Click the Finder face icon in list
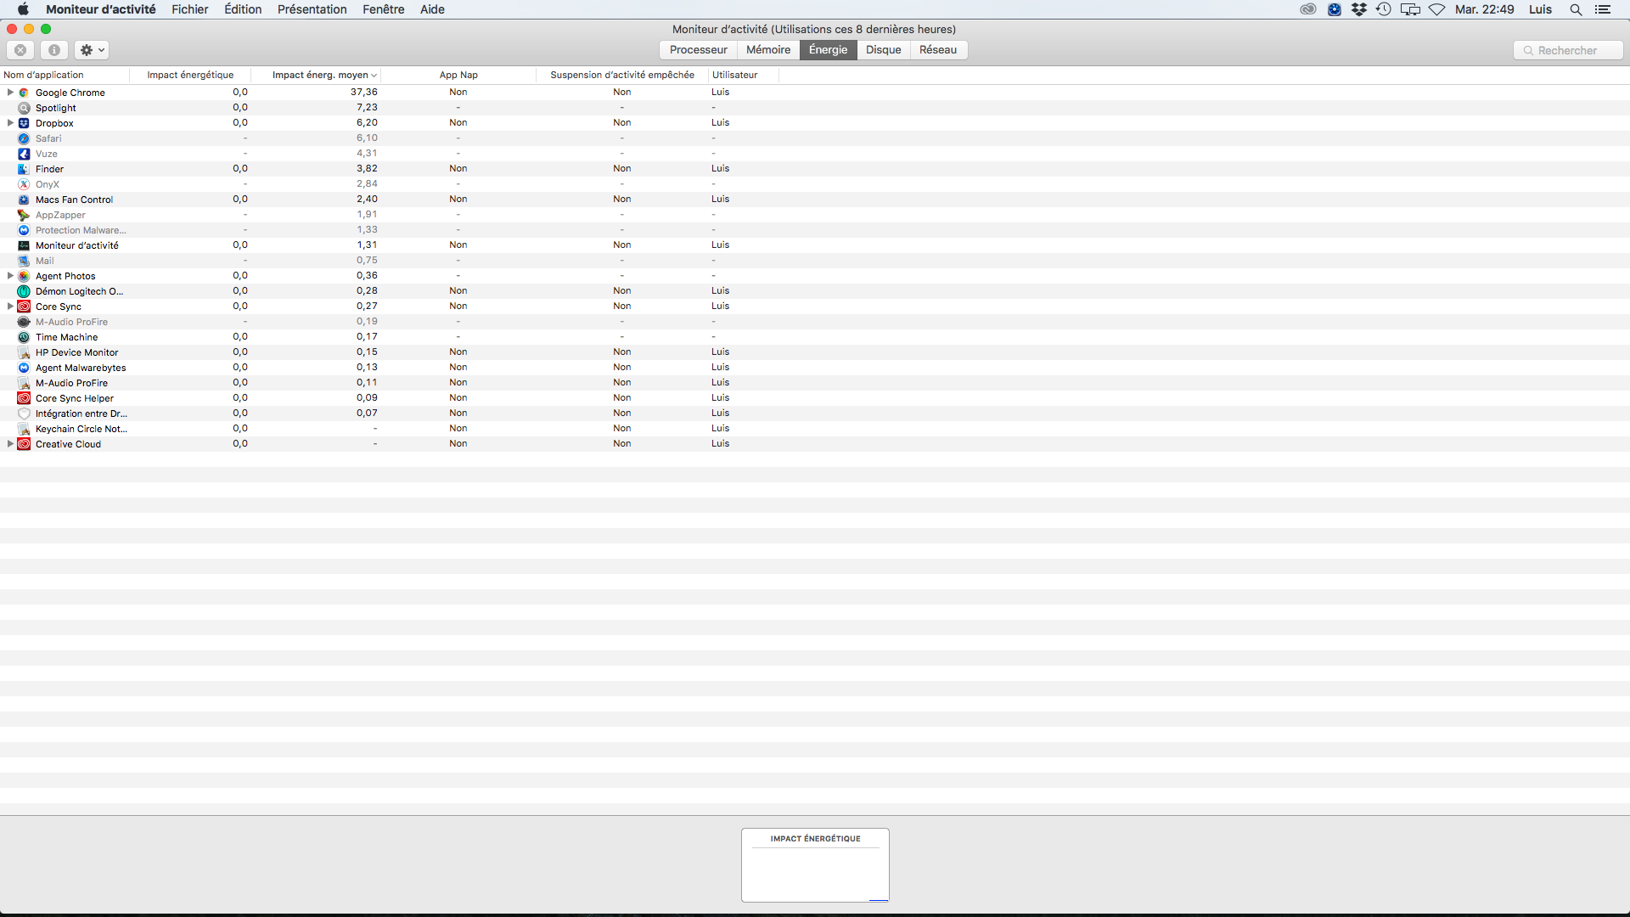Image resolution: width=1630 pixels, height=917 pixels. point(24,169)
